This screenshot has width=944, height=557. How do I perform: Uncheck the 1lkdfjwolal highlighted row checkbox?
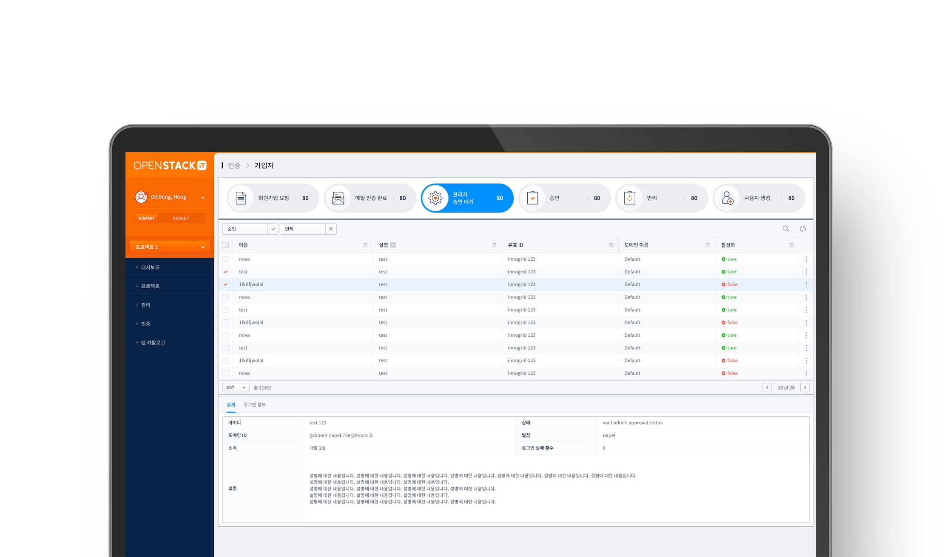tap(226, 284)
